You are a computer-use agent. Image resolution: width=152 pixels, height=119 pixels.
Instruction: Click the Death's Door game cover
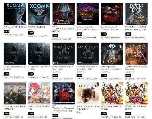pos(137,14)
